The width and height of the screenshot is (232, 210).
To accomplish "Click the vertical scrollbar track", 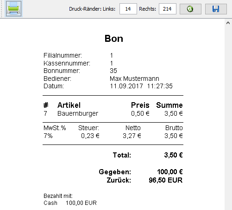I will (x=228, y=118).
